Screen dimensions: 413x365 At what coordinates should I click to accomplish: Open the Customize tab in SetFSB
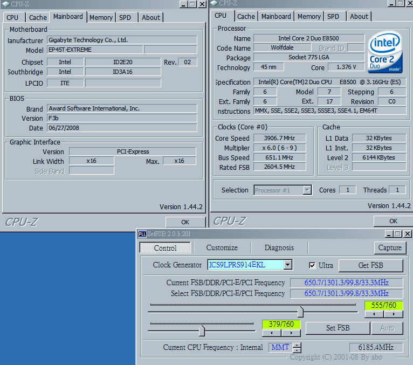click(222, 247)
